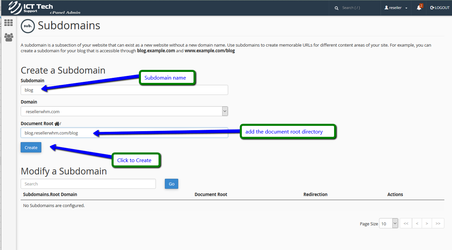Click the Modify a Subdomain search box
The height and width of the screenshot is (250, 452).
coord(88,184)
